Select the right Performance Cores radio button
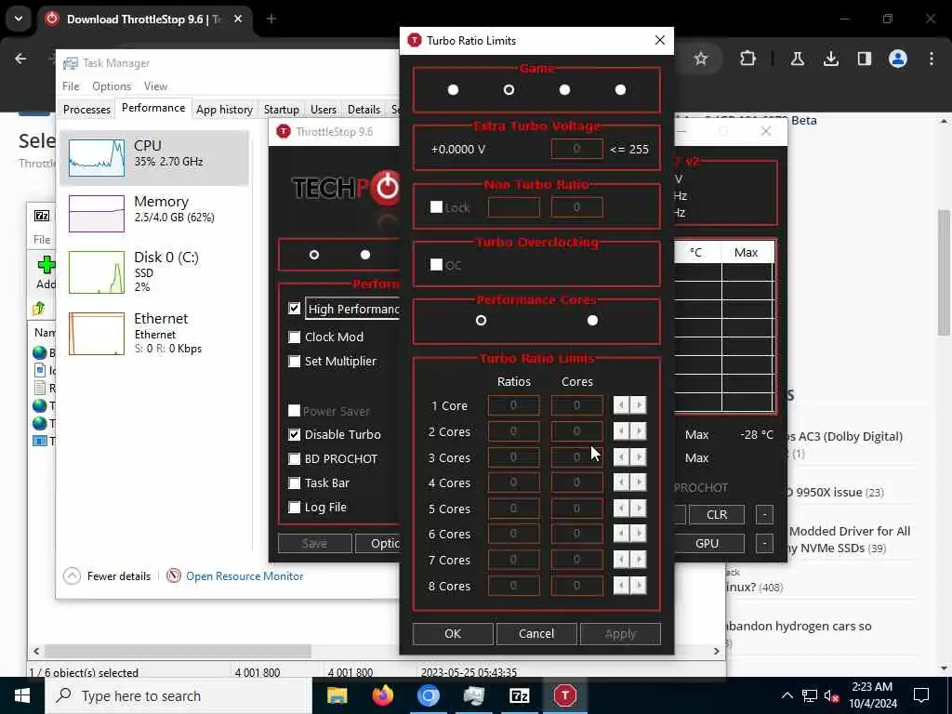The width and height of the screenshot is (952, 714). coord(592,320)
